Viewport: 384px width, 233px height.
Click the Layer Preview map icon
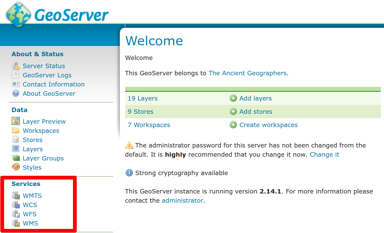[16, 121]
